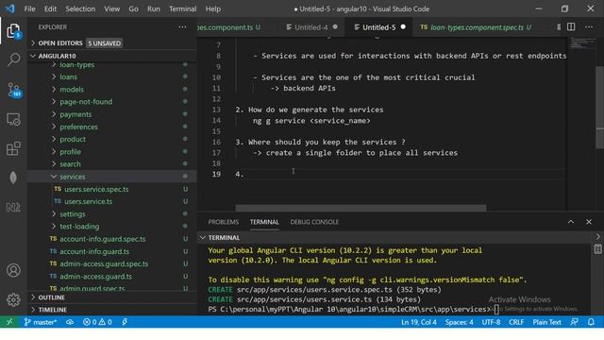Click the VS Code logo icon
604x340 pixels.
9,8
